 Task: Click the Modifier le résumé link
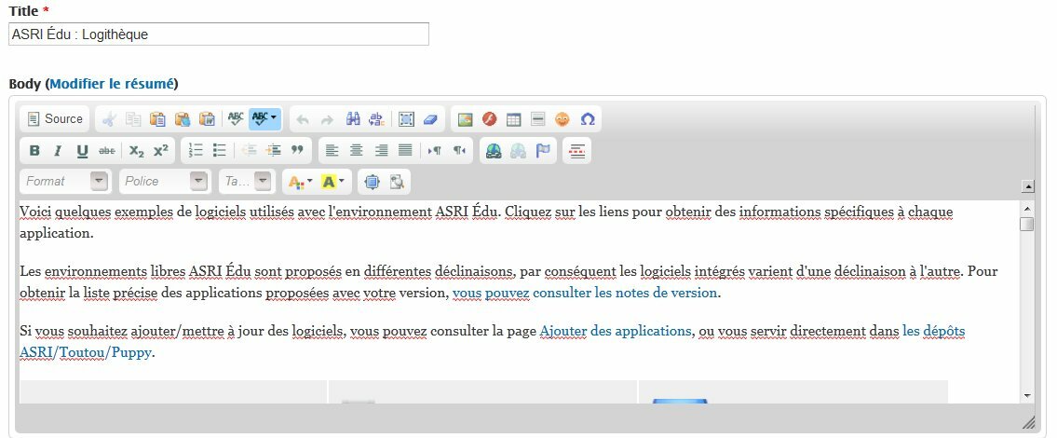112,84
